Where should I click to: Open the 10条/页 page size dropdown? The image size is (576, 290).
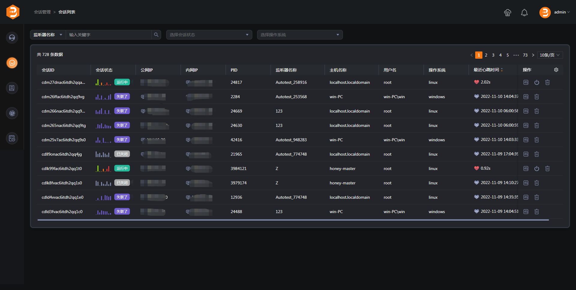coord(550,55)
